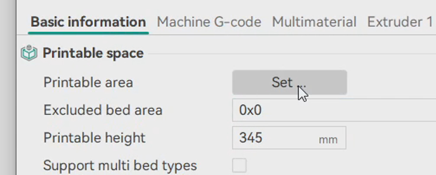Go to the Basic information tab
Image resolution: width=436 pixels, height=175 pixels.
tap(88, 22)
